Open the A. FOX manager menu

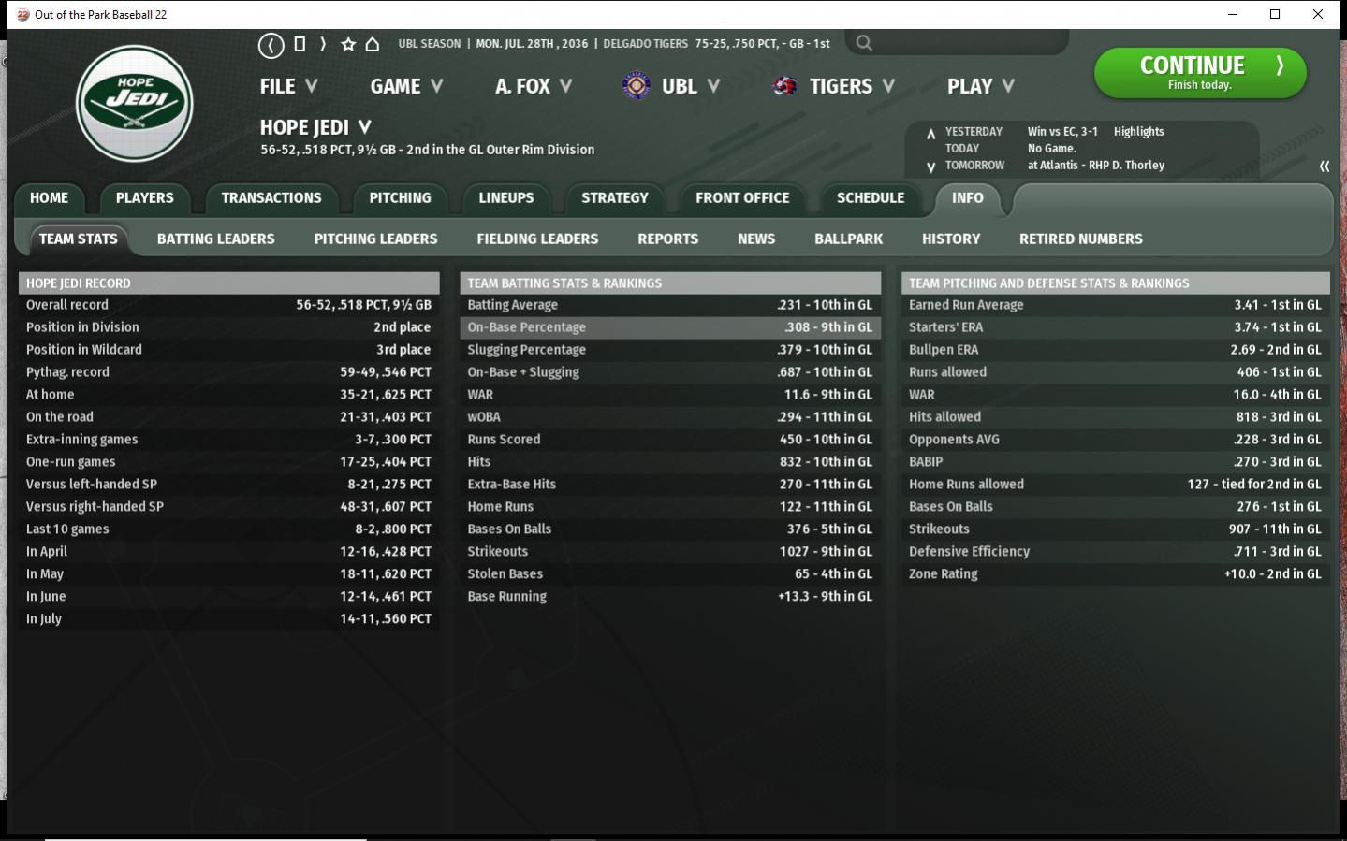[533, 86]
